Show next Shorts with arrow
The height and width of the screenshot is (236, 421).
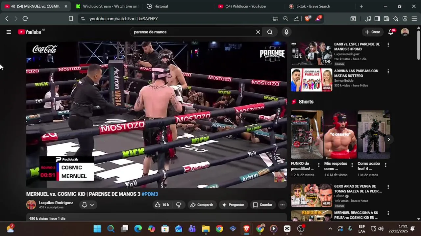tap(388, 139)
